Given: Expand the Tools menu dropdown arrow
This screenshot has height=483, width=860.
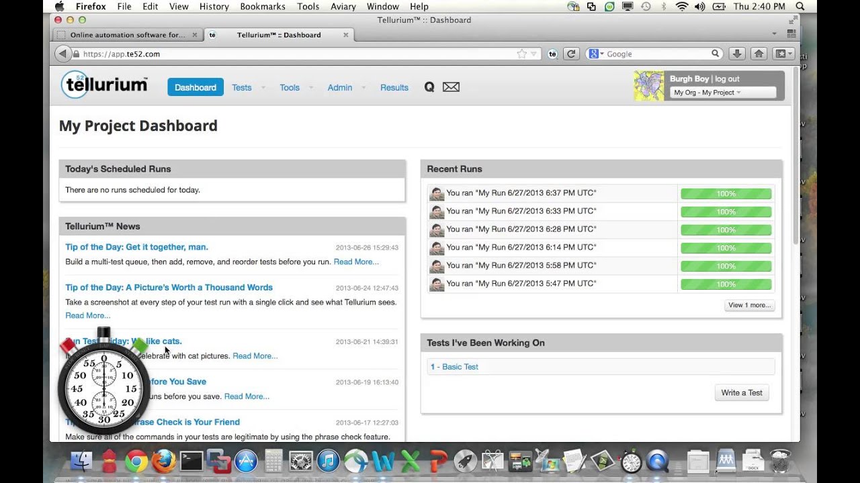Looking at the screenshot, I should [311, 88].
